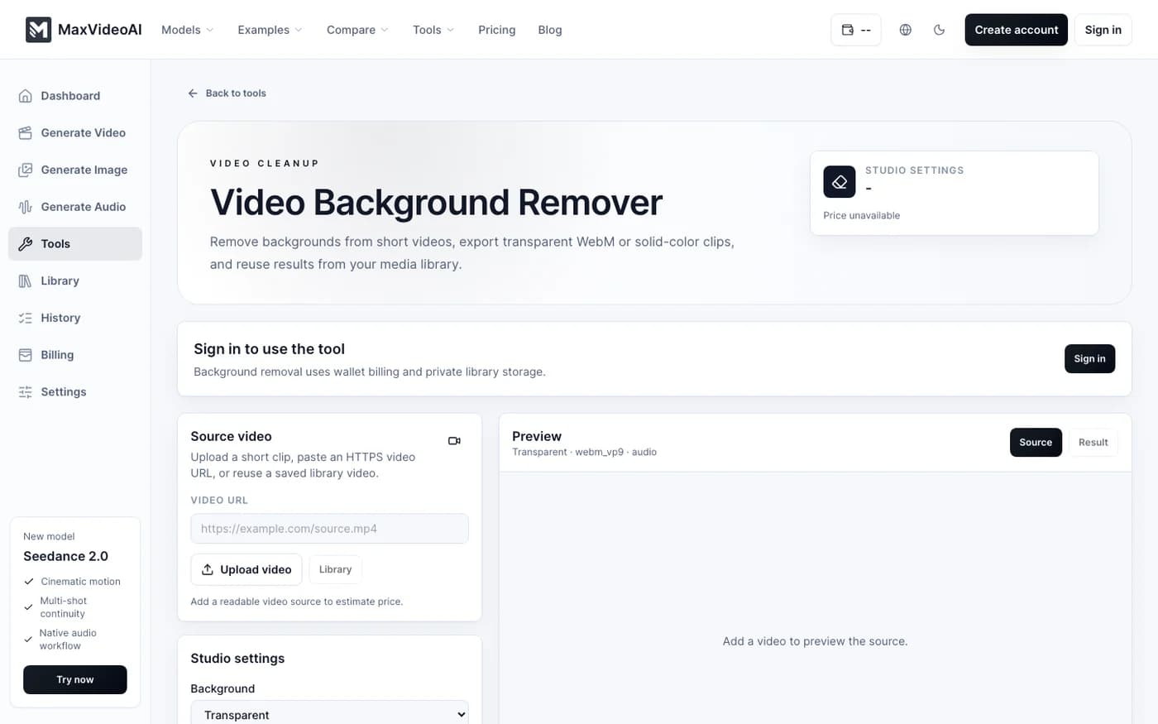1158x724 pixels.
Task: Click the History list icon
Action: pos(26,318)
